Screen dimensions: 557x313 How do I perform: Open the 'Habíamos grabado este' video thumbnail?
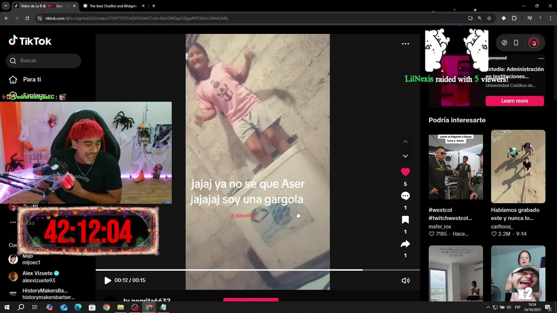518,166
